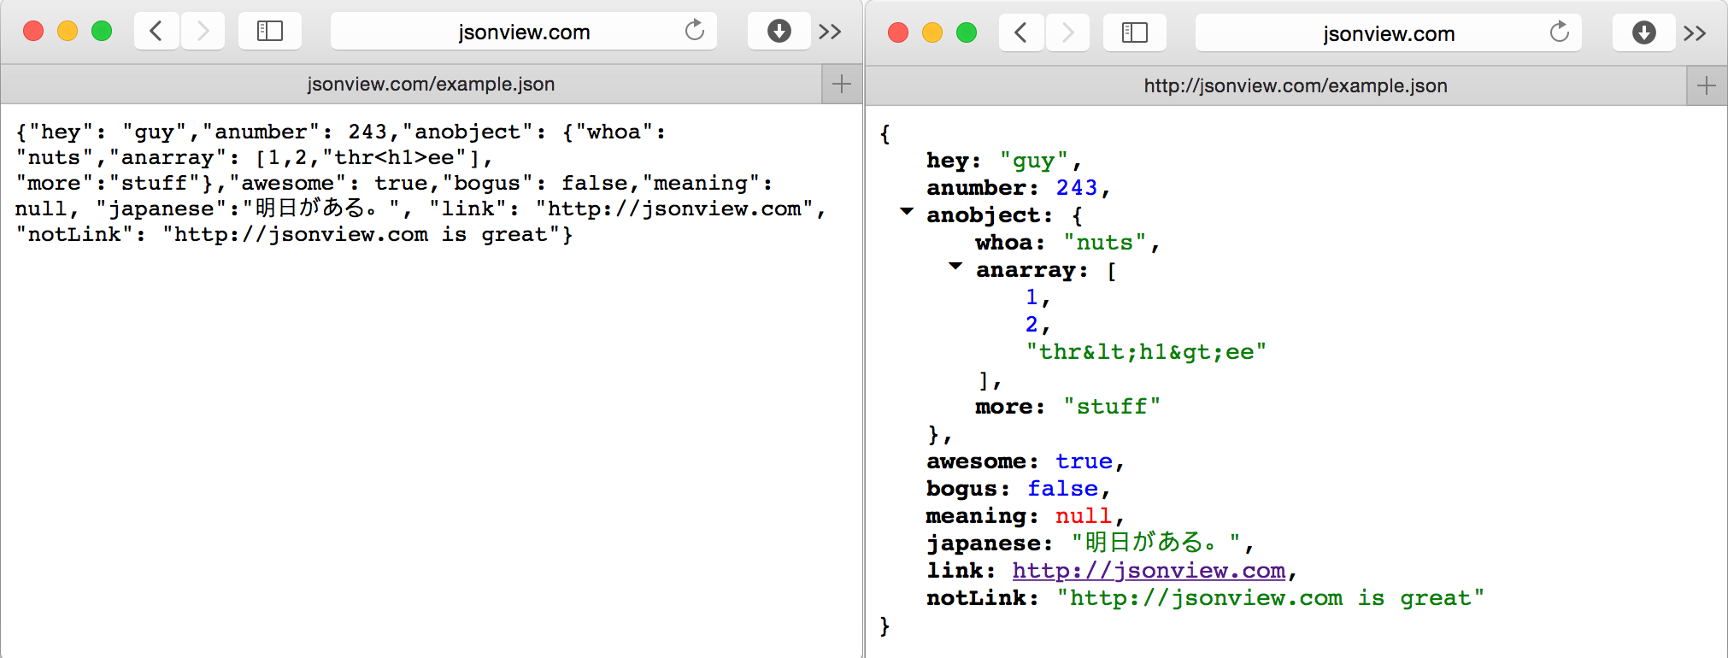Reload page in the left Safari window

pos(695,31)
